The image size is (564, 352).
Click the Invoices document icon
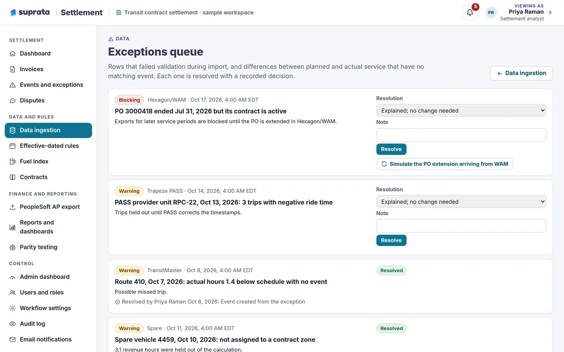[13, 69]
